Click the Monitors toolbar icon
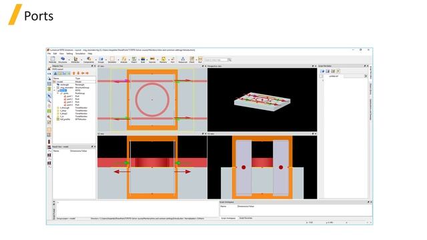 (163, 59)
